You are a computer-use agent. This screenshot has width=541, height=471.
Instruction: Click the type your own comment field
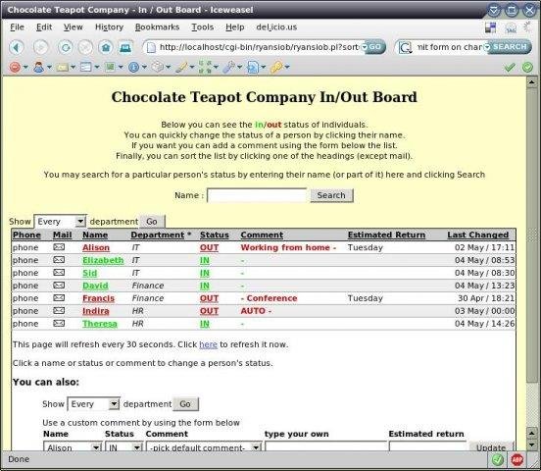[x=325, y=447]
